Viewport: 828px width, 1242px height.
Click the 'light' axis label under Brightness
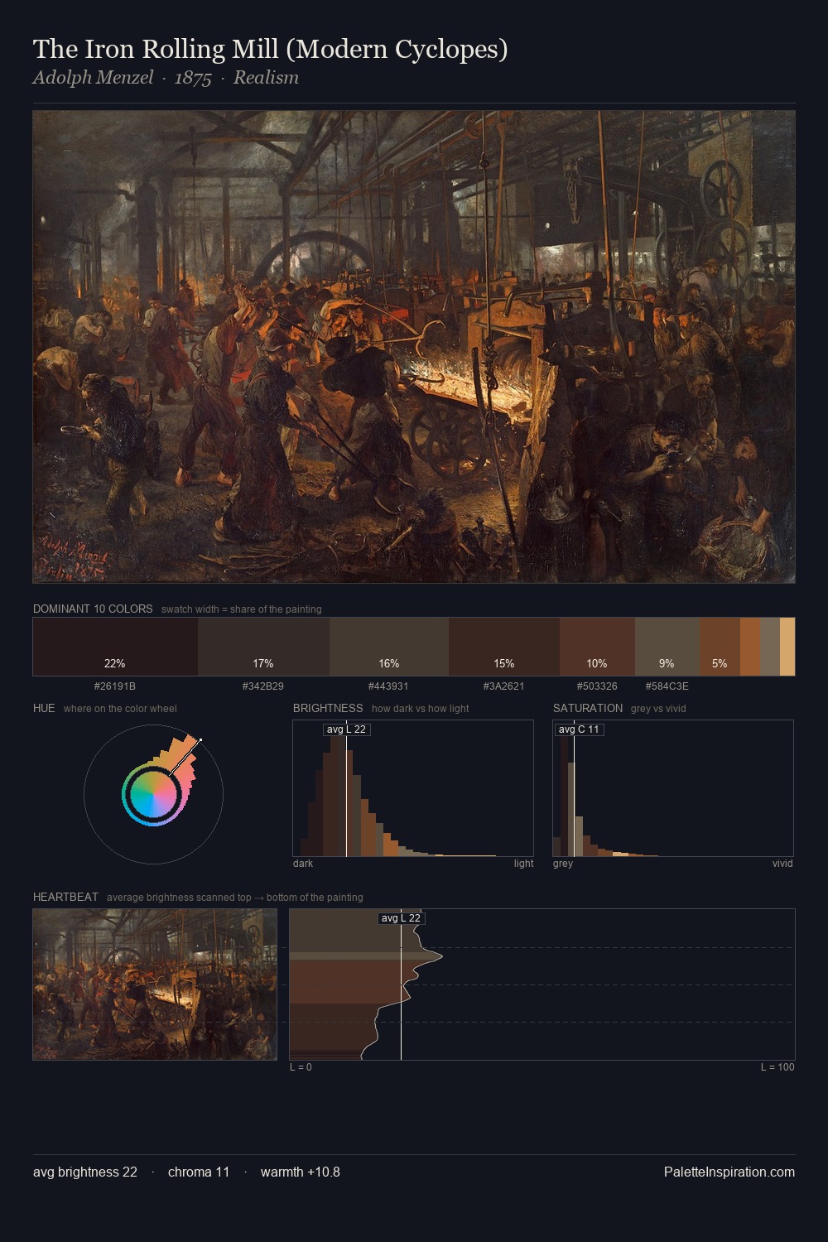pyautogui.click(x=524, y=864)
